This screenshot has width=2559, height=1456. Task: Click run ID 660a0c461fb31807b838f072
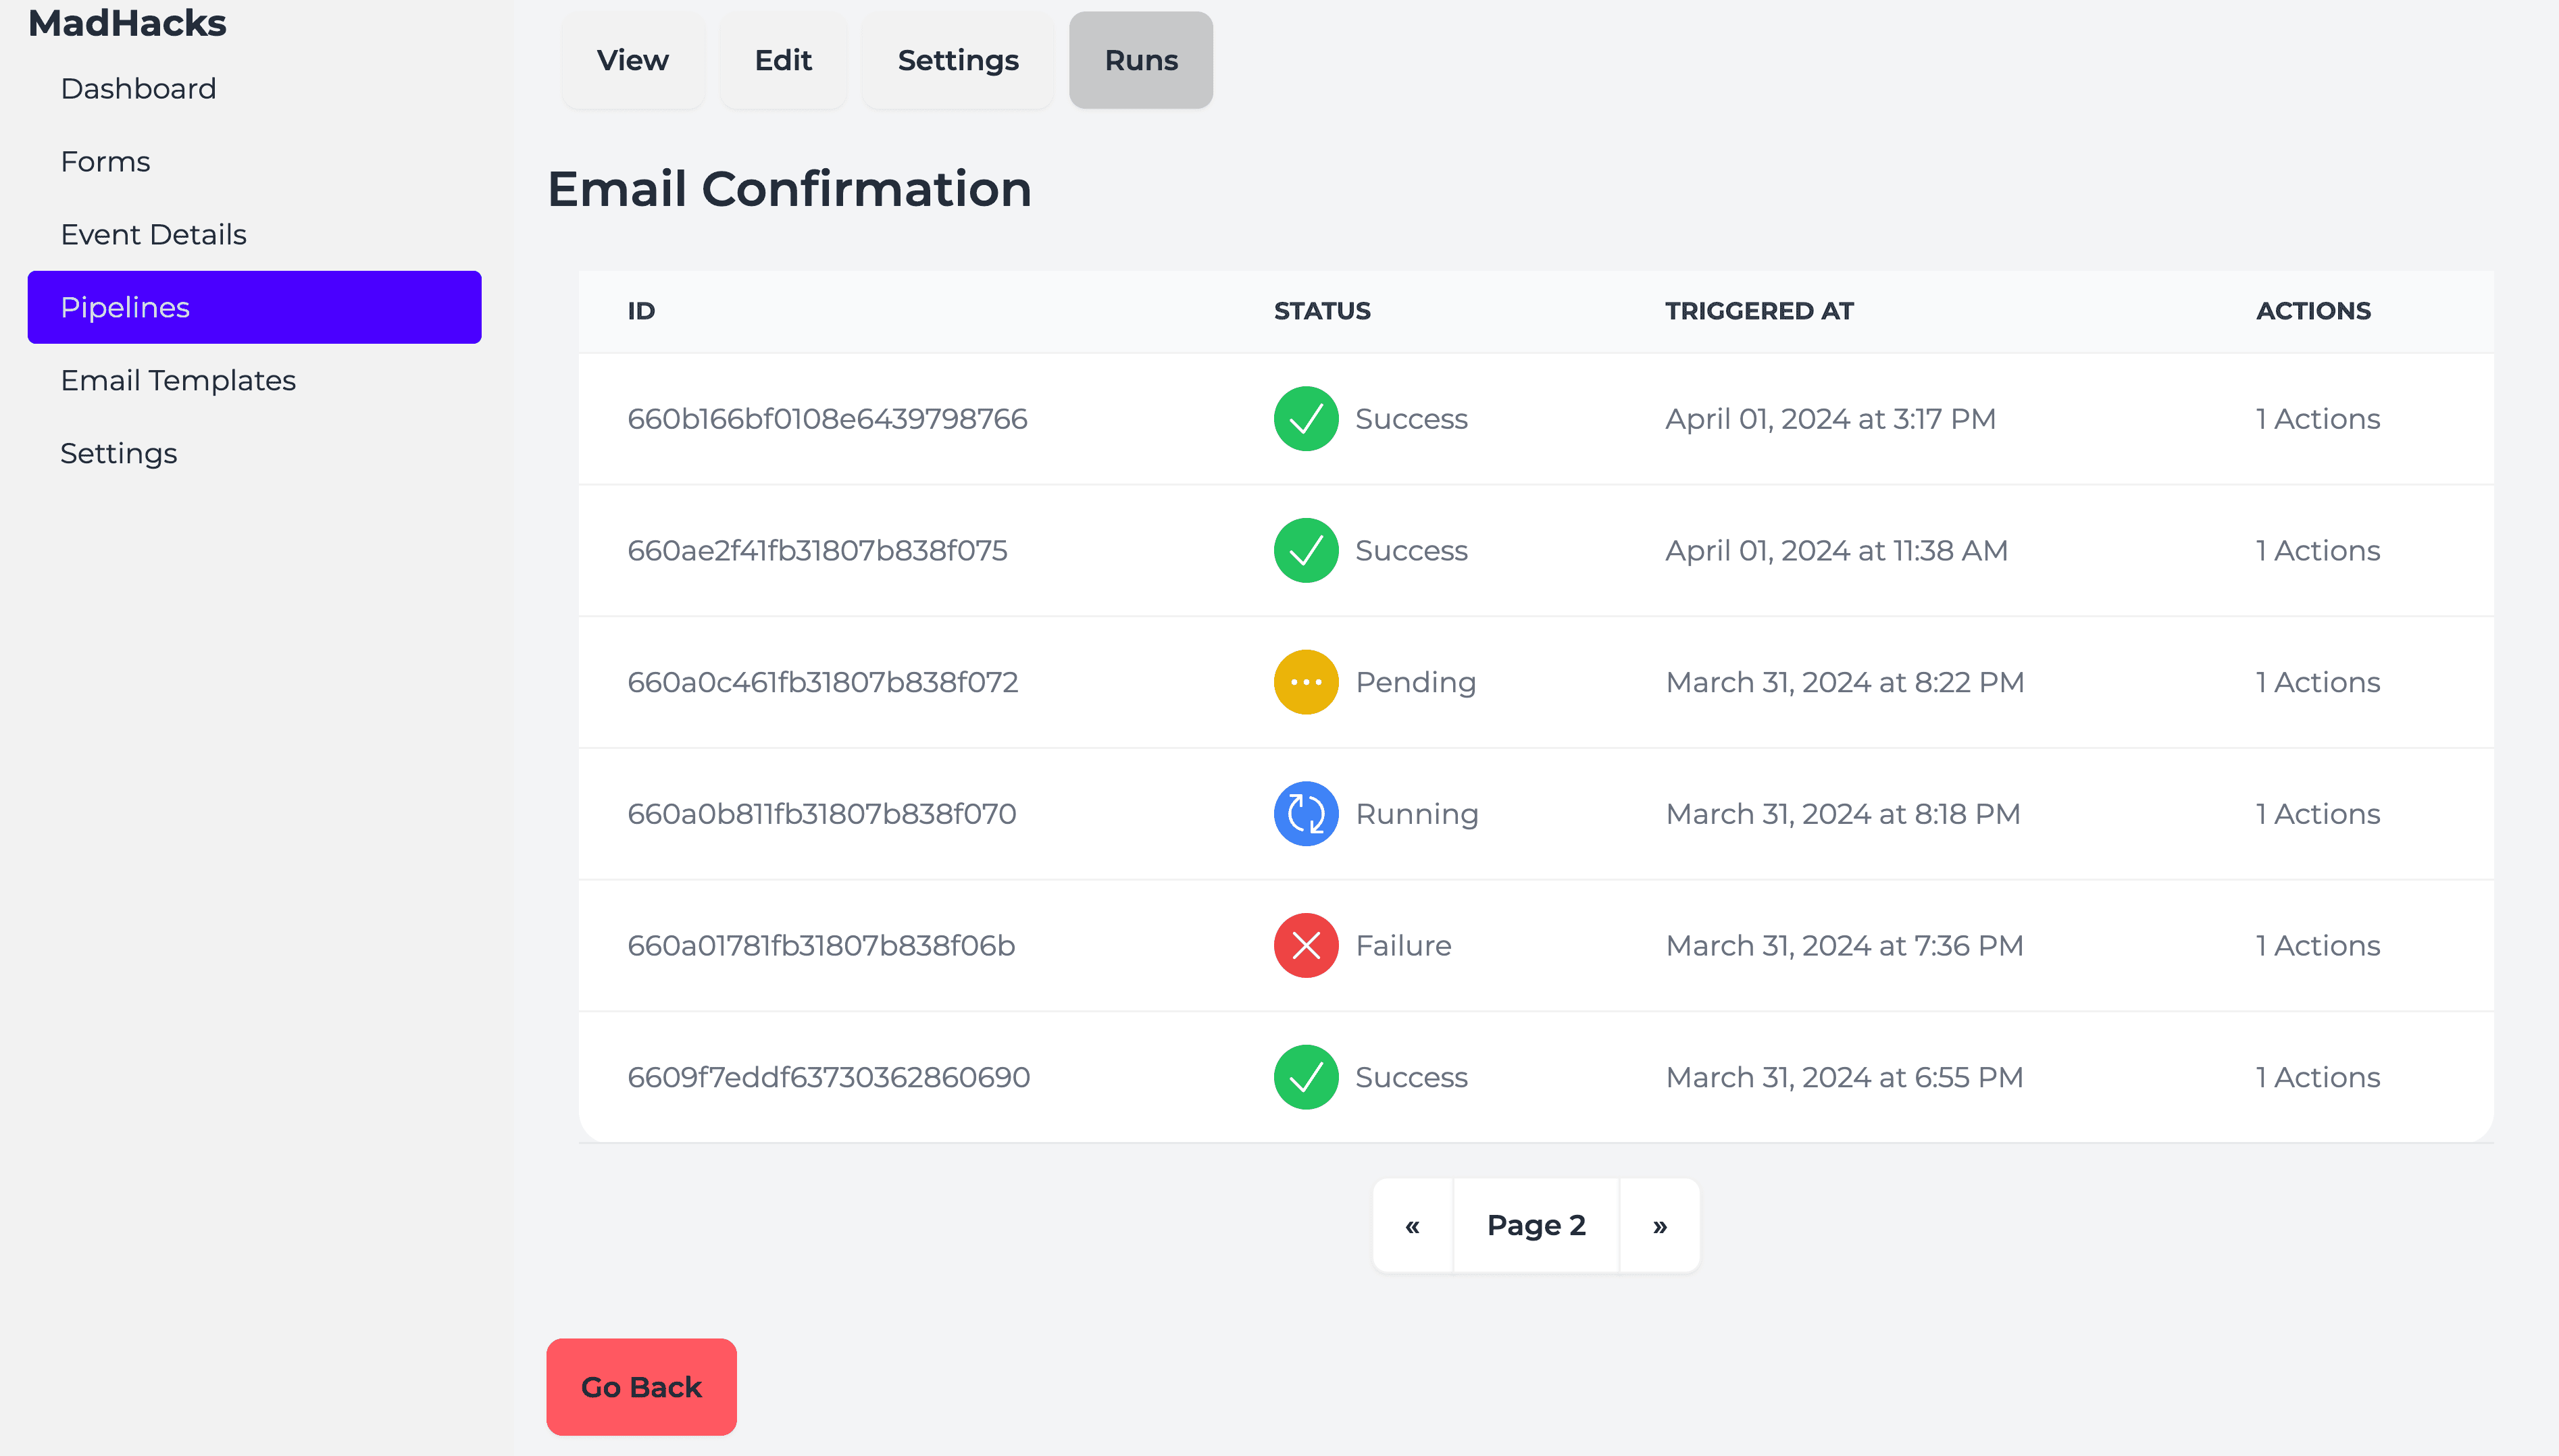coord(822,682)
